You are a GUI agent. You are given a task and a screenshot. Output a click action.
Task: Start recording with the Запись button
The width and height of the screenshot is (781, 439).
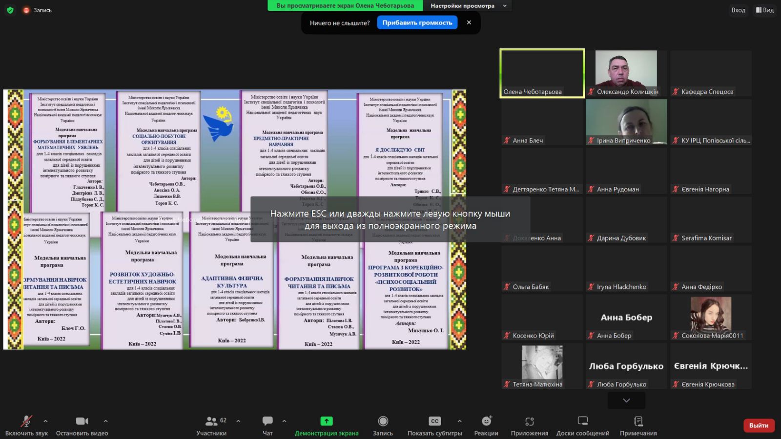(383, 421)
